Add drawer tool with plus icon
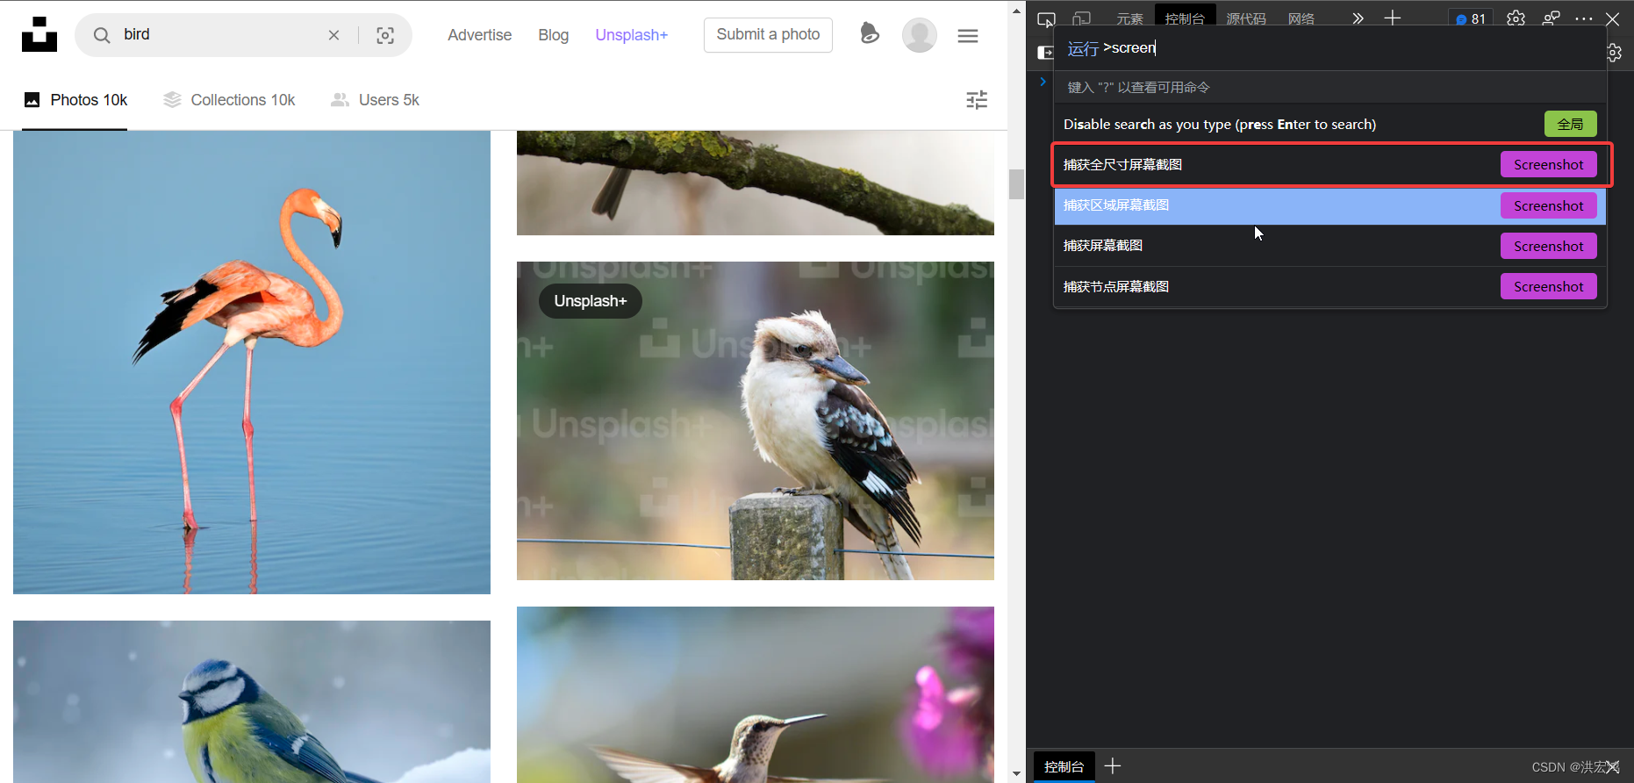Screen dimensions: 1634x783 click(x=1113, y=766)
